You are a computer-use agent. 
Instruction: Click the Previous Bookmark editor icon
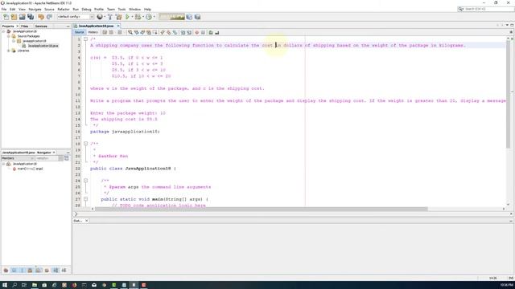(x=163, y=32)
